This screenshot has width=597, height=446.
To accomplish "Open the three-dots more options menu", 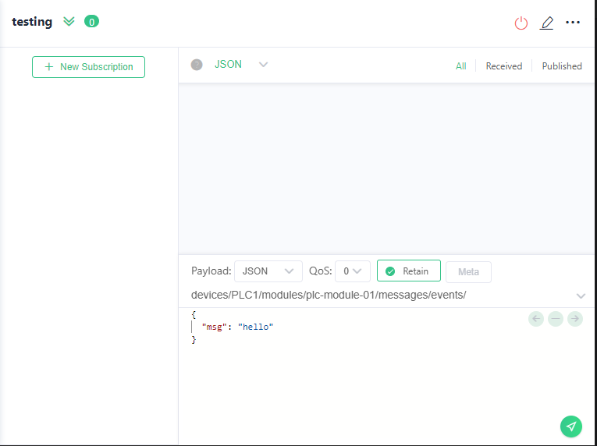I will click(x=573, y=23).
